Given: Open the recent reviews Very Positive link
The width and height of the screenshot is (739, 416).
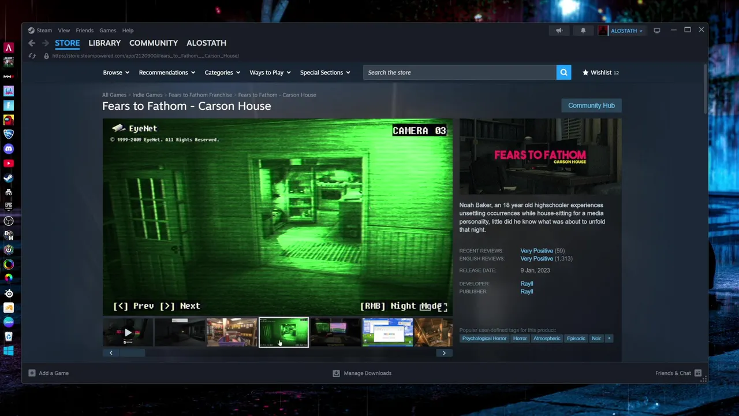Looking at the screenshot, I should pos(536,251).
